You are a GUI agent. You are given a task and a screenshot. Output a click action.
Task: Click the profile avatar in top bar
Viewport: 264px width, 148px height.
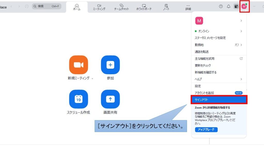point(244,7)
